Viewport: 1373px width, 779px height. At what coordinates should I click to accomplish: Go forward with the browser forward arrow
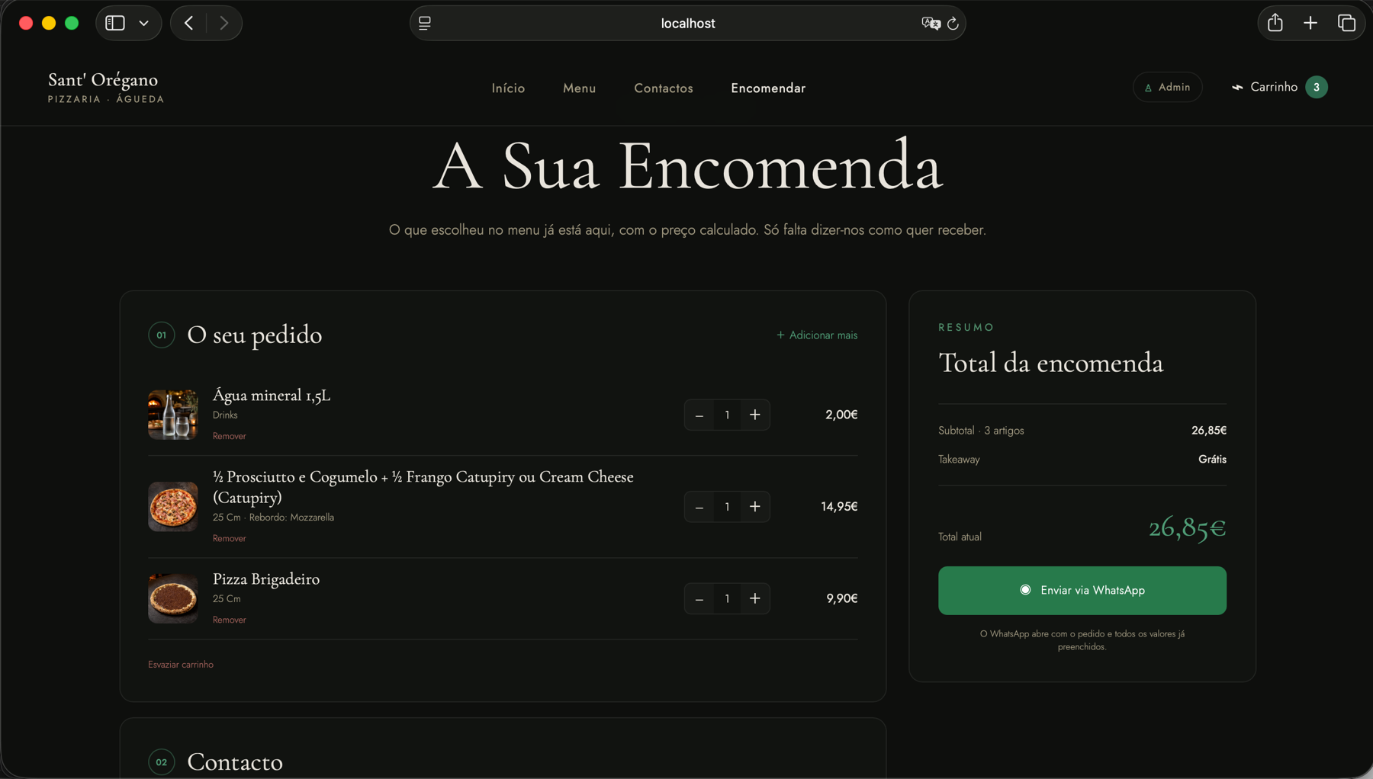223,23
